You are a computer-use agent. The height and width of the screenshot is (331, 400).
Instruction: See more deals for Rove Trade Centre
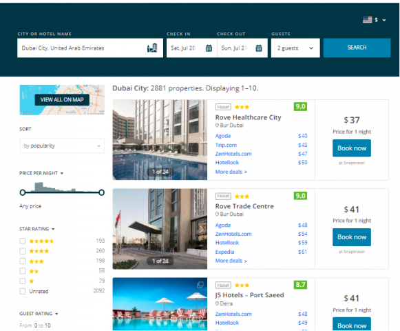tap(231, 261)
